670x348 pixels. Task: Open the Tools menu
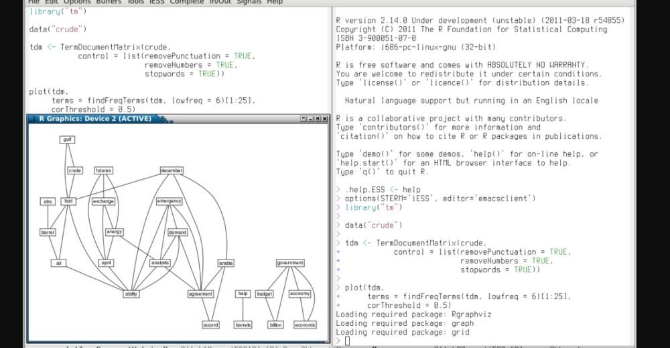tap(136, 2)
